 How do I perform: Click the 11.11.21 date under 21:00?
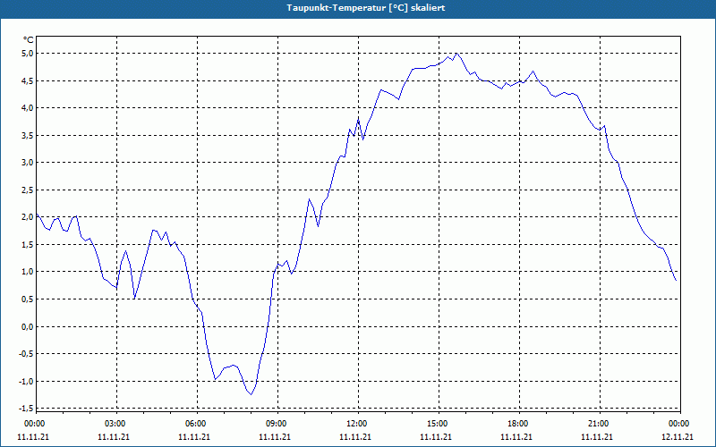point(597,437)
